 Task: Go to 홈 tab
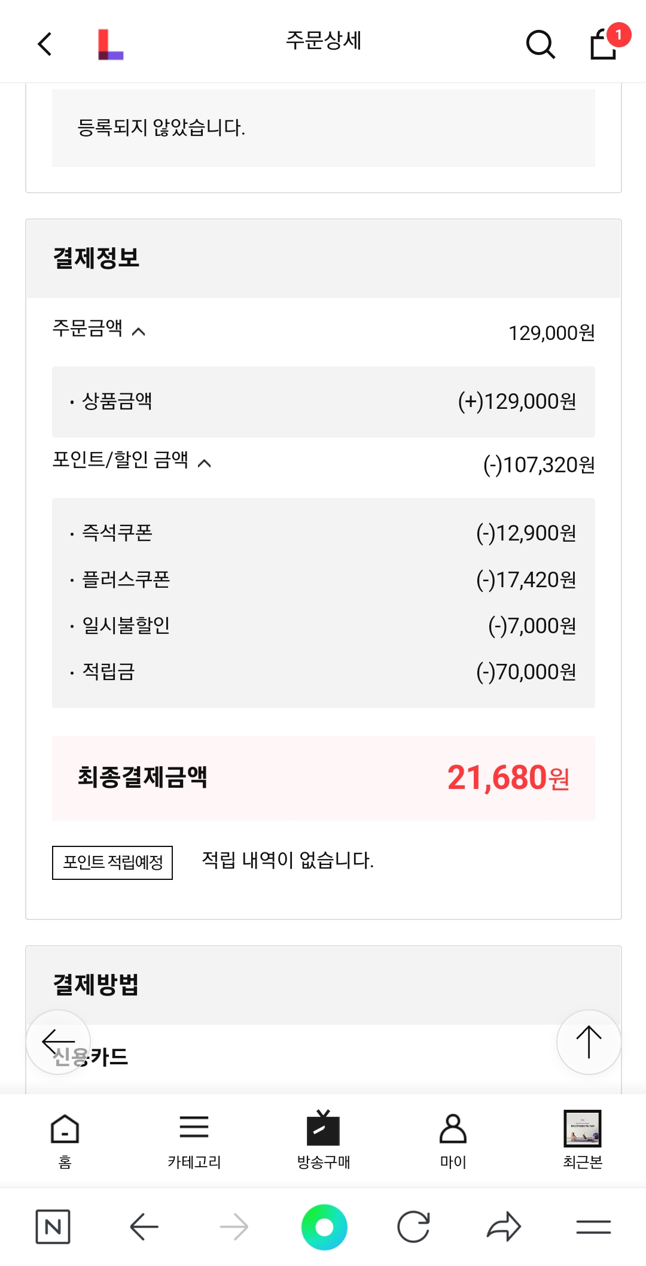(x=65, y=1140)
